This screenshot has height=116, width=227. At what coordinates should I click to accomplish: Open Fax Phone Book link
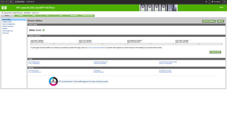33,71
